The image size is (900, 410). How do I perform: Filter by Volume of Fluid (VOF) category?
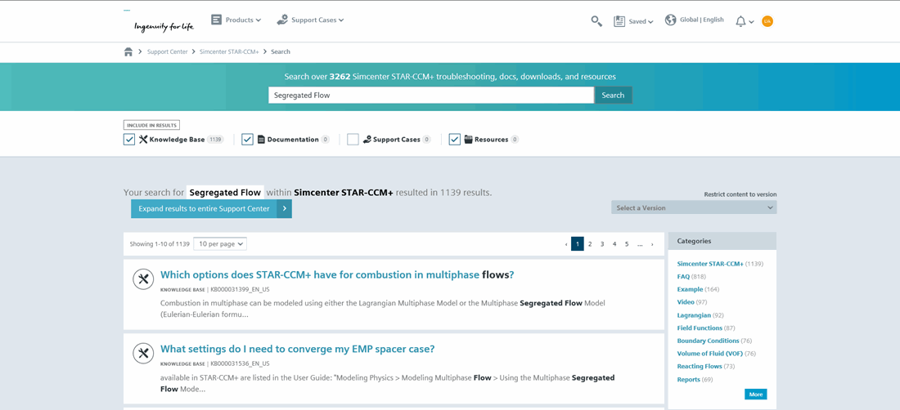[x=710, y=354]
